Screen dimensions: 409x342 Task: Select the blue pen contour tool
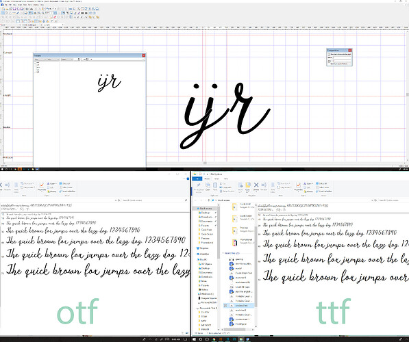tap(18, 13)
